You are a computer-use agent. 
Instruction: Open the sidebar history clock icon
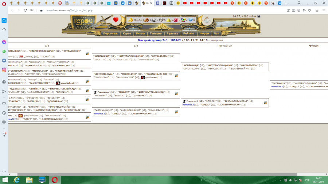[4, 113]
